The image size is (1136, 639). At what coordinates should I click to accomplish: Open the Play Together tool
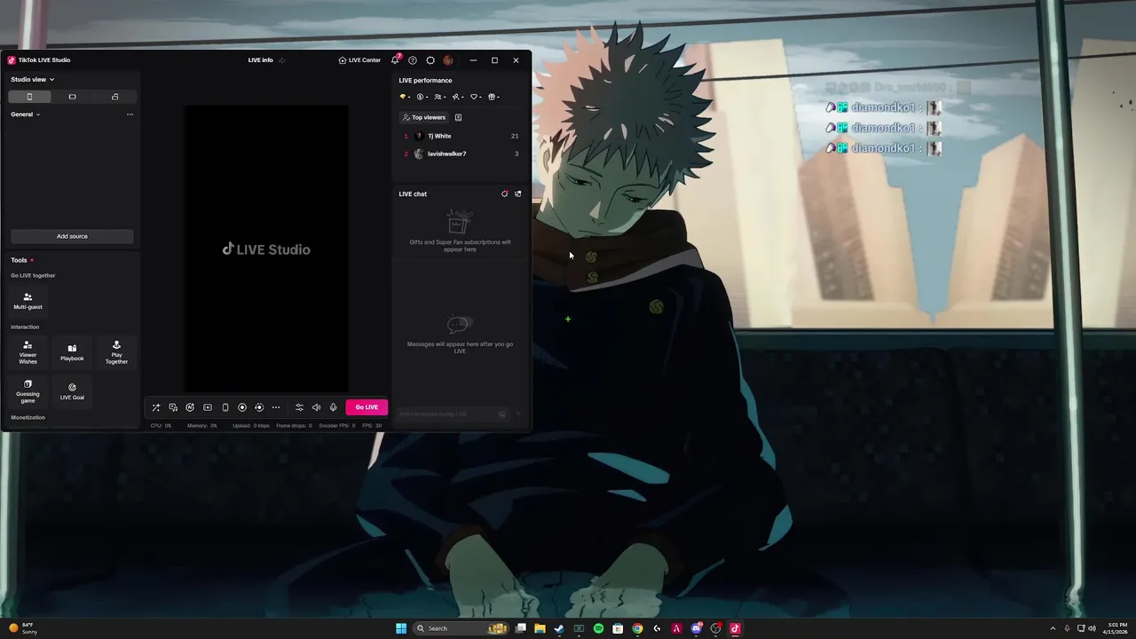(116, 352)
